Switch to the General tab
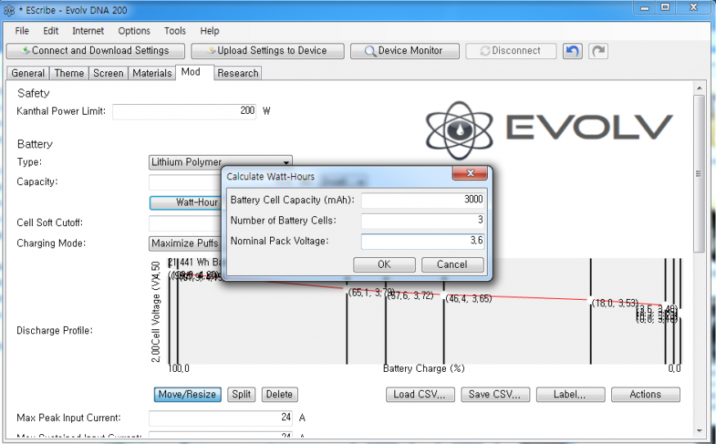This screenshot has width=716, height=444. [x=28, y=73]
